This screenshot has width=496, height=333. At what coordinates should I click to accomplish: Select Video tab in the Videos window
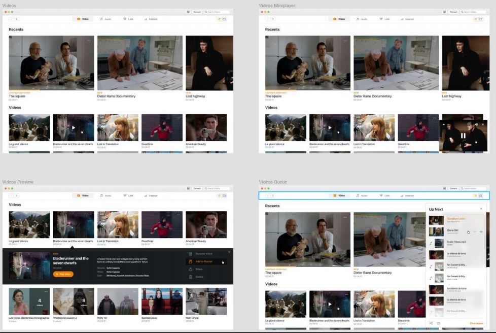[x=83, y=19]
